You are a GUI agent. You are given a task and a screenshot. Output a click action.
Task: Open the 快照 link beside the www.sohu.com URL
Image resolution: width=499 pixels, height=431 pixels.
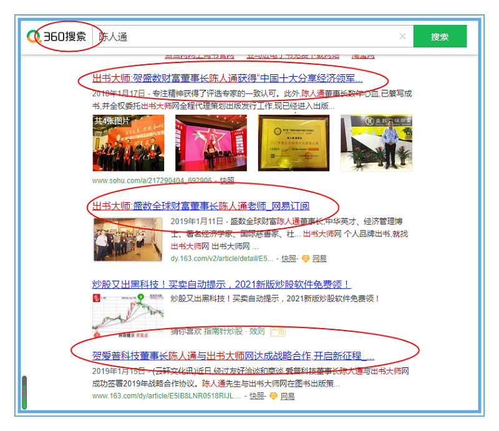[227, 180]
